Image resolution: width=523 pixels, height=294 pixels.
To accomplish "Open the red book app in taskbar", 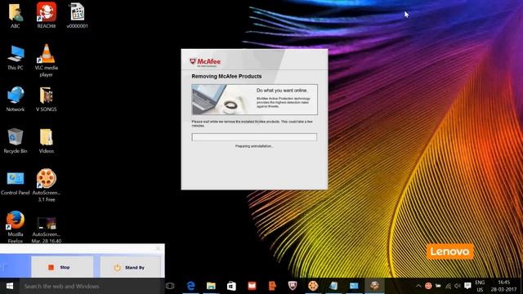I will point(252,286).
